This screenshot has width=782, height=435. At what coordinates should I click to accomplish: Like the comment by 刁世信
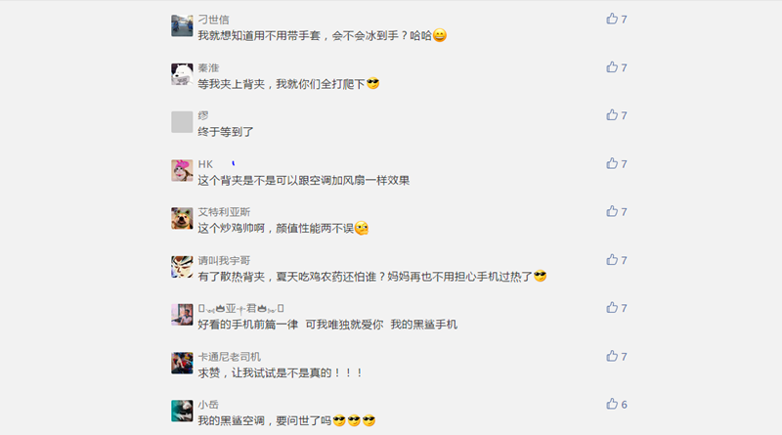pyautogui.click(x=612, y=19)
